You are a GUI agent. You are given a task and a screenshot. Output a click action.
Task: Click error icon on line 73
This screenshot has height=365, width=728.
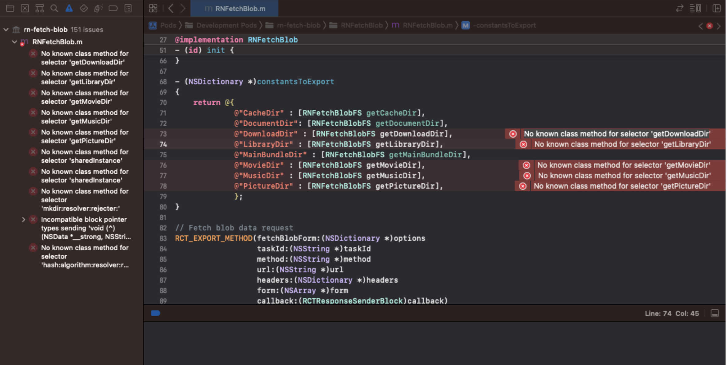[x=513, y=134]
